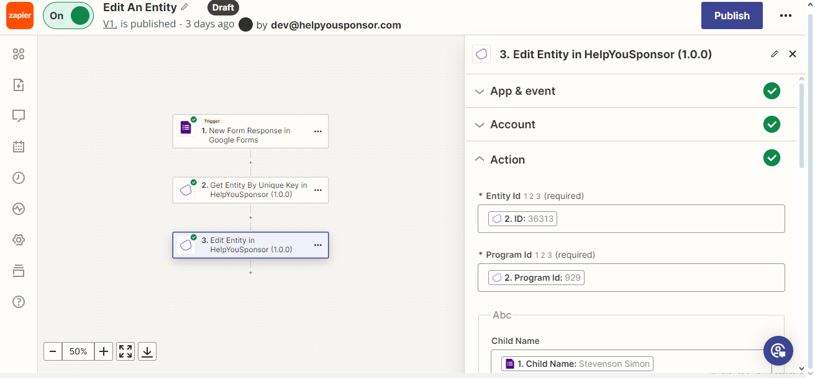Image resolution: width=815 pixels, height=378 pixels.
Task: Collapse the Action section
Action: [x=631, y=159]
